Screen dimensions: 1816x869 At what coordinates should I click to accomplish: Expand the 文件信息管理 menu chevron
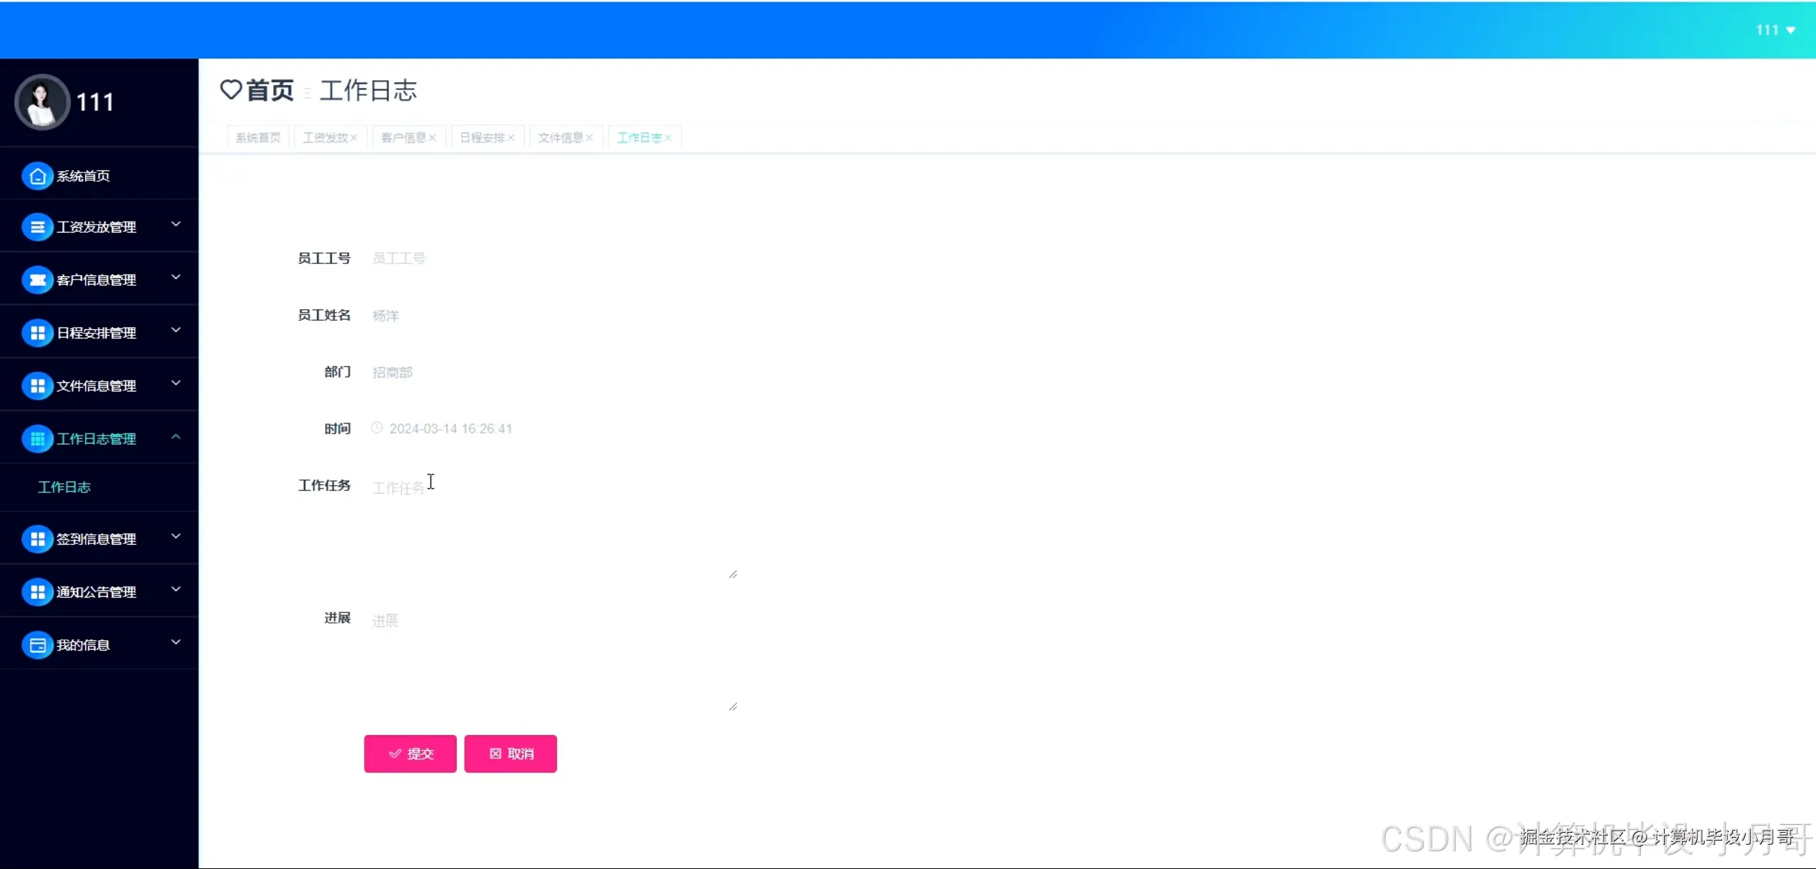pyautogui.click(x=176, y=384)
